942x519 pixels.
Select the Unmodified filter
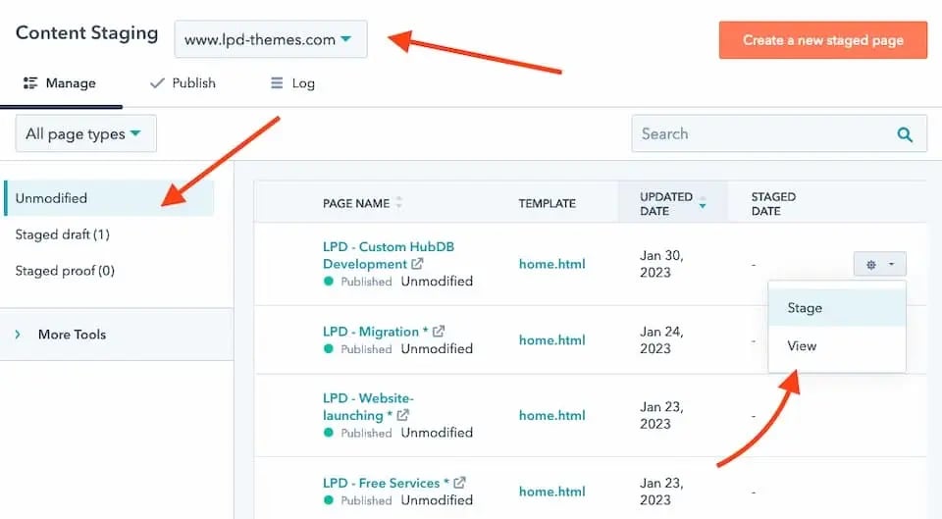pos(109,198)
